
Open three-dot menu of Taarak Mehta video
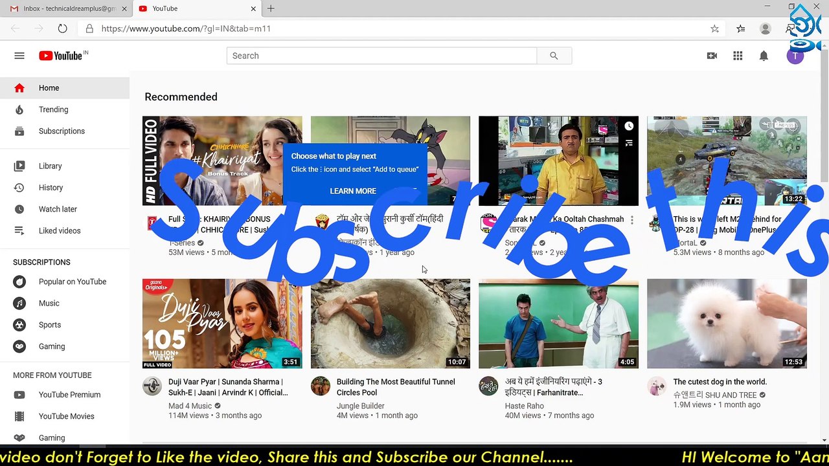coord(632,220)
